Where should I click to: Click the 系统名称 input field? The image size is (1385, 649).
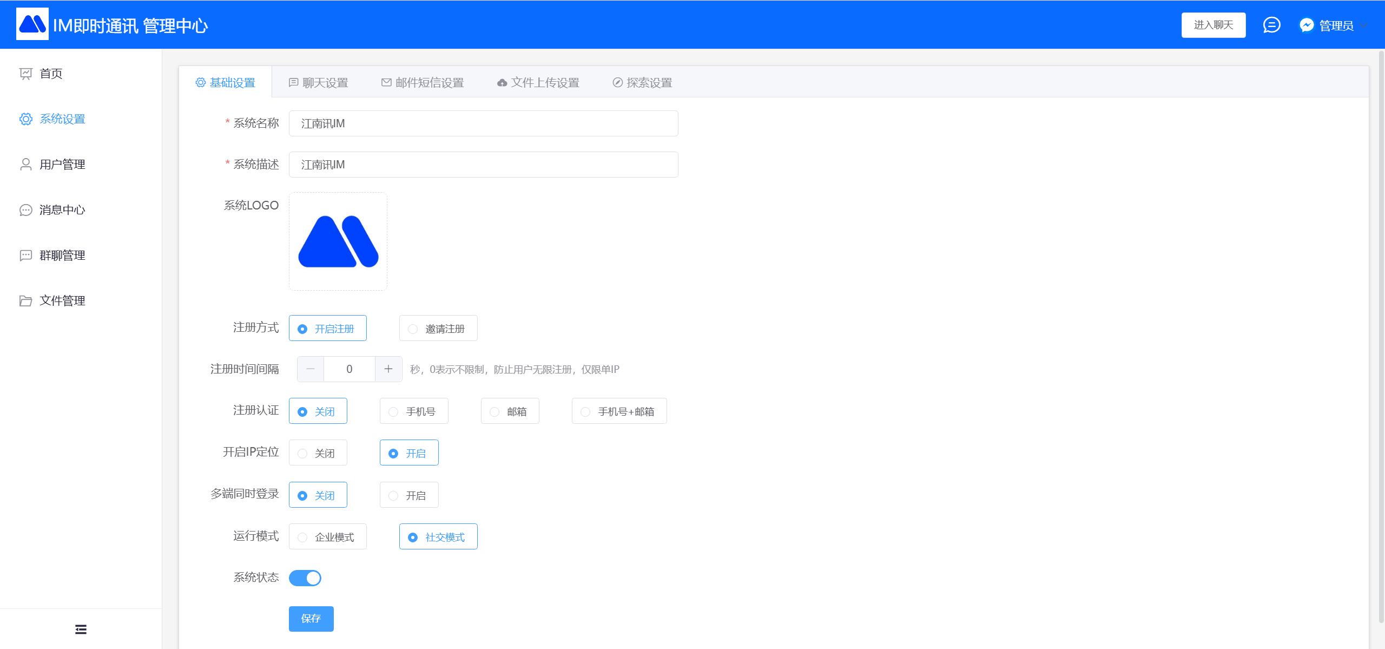point(483,123)
